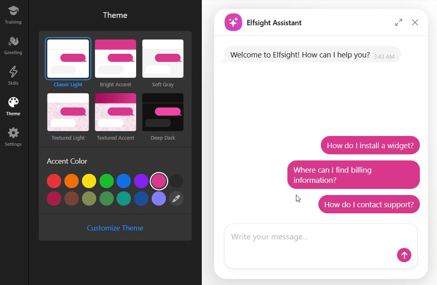Click 'How do I contact support?' suggestion
The height and width of the screenshot is (285, 437).
coord(369,204)
